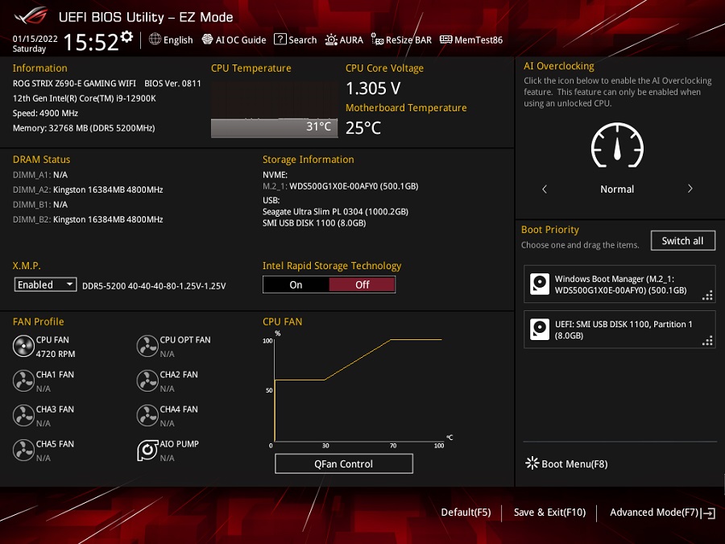Open the time settings gear icon
Screen dimensions: 725x544
(126, 36)
